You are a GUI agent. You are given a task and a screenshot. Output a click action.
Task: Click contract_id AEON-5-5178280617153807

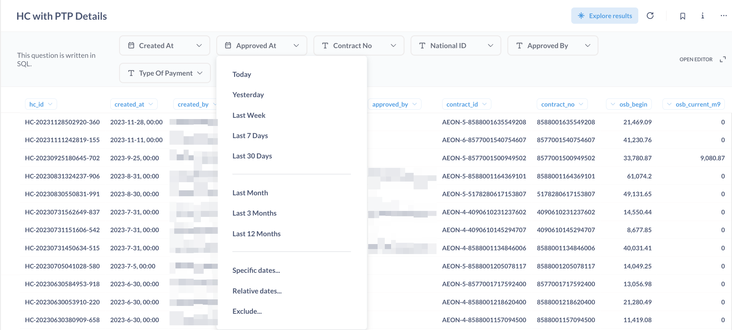click(x=484, y=194)
